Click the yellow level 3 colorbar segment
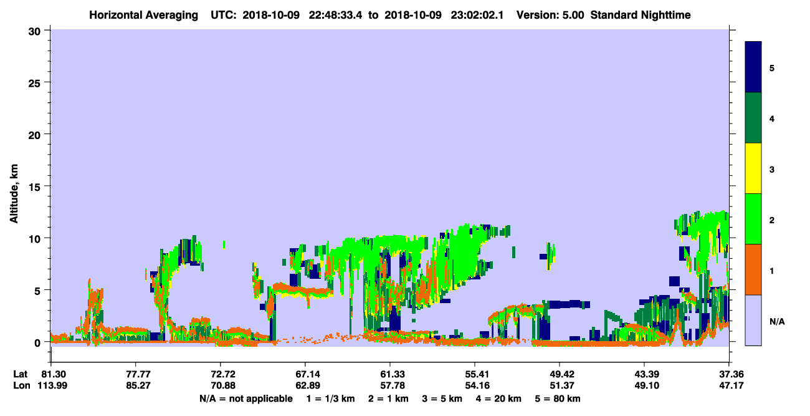The image size is (810, 416). tap(753, 168)
